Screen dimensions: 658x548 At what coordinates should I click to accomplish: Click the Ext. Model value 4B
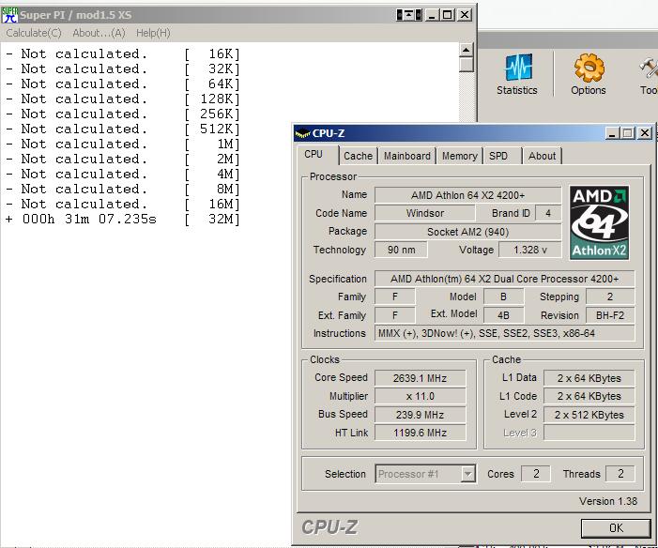point(503,315)
